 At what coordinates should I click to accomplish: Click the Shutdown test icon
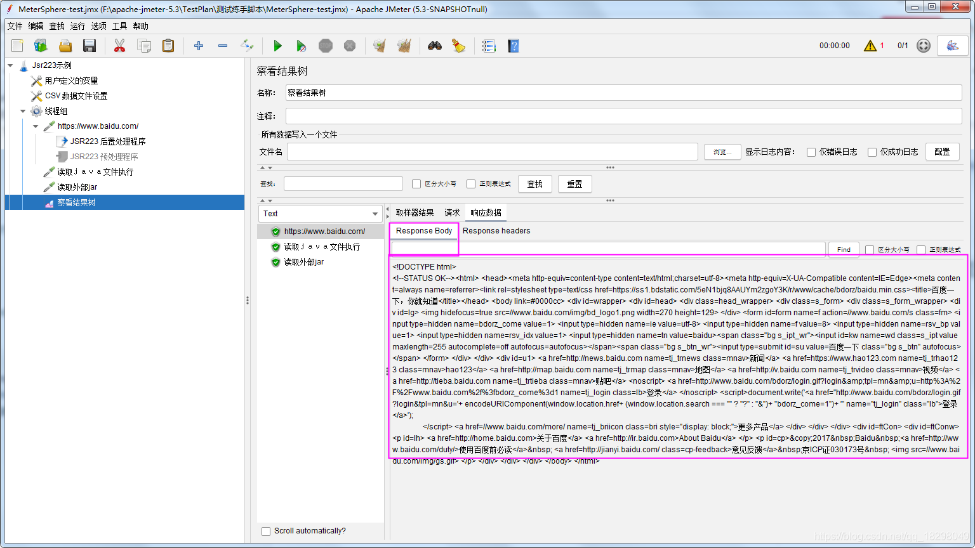tap(350, 46)
